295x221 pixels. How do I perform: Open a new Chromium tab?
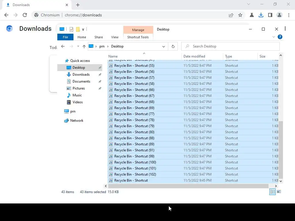[x=78, y=5]
